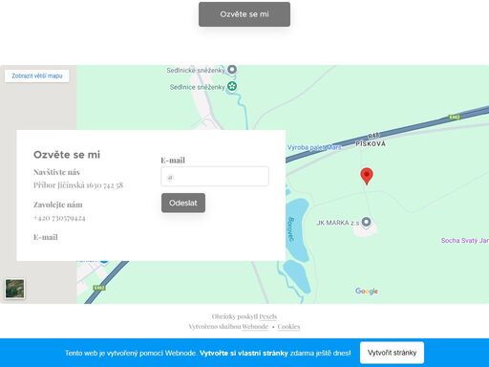Click the Google logo on the map
The width and height of the screenshot is (489, 367).
pyautogui.click(x=367, y=291)
